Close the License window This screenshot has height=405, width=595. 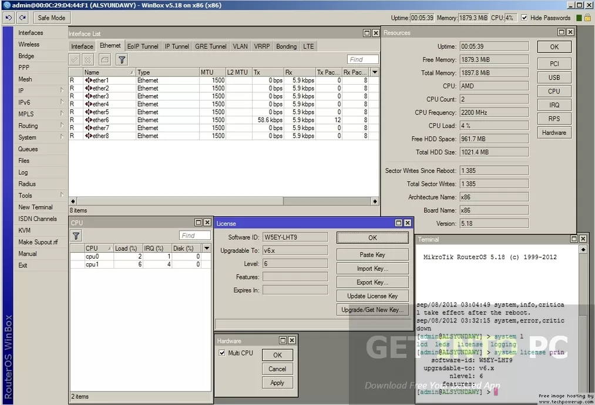pyautogui.click(x=408, y=223)
